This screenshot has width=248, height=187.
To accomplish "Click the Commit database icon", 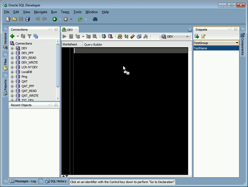I will (x=104, y=37).
